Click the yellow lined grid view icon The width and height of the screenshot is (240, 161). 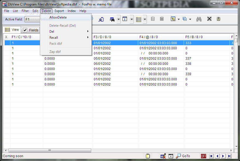pos(138,19)
